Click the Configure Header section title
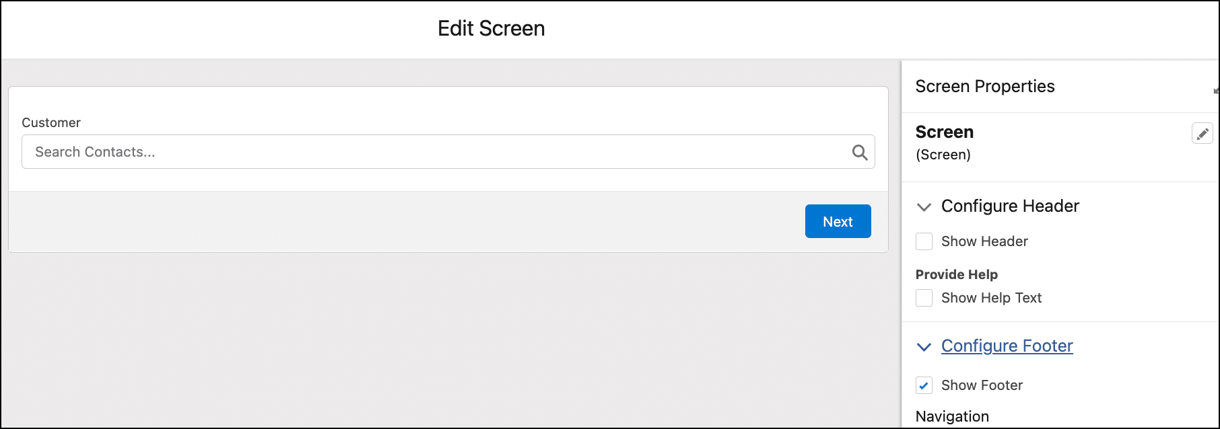Screen dimensions: 1220x429 [1010, 206]
